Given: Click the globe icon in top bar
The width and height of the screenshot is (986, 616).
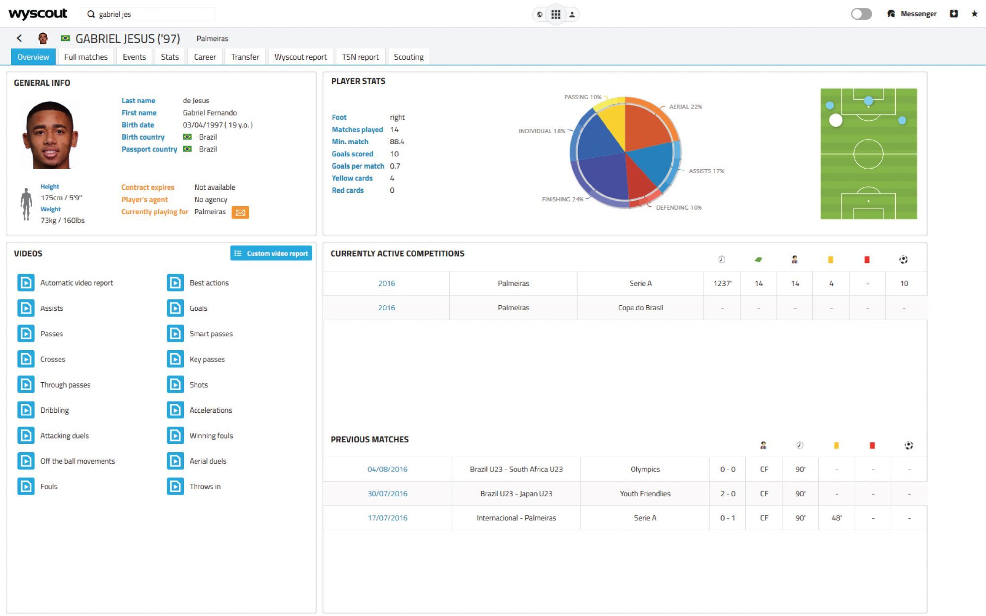Looking at the screenshot, I should pyautogui.click(x=540, y=14).
